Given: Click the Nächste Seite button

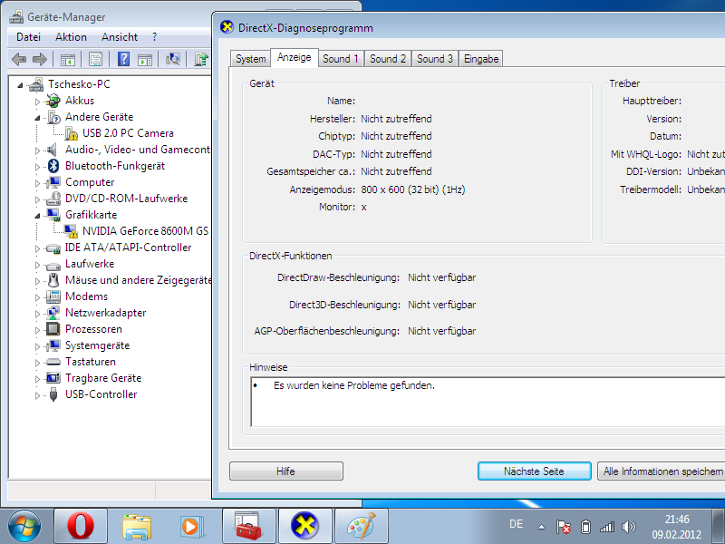Looking at the screenshot, I should (534, 471).
